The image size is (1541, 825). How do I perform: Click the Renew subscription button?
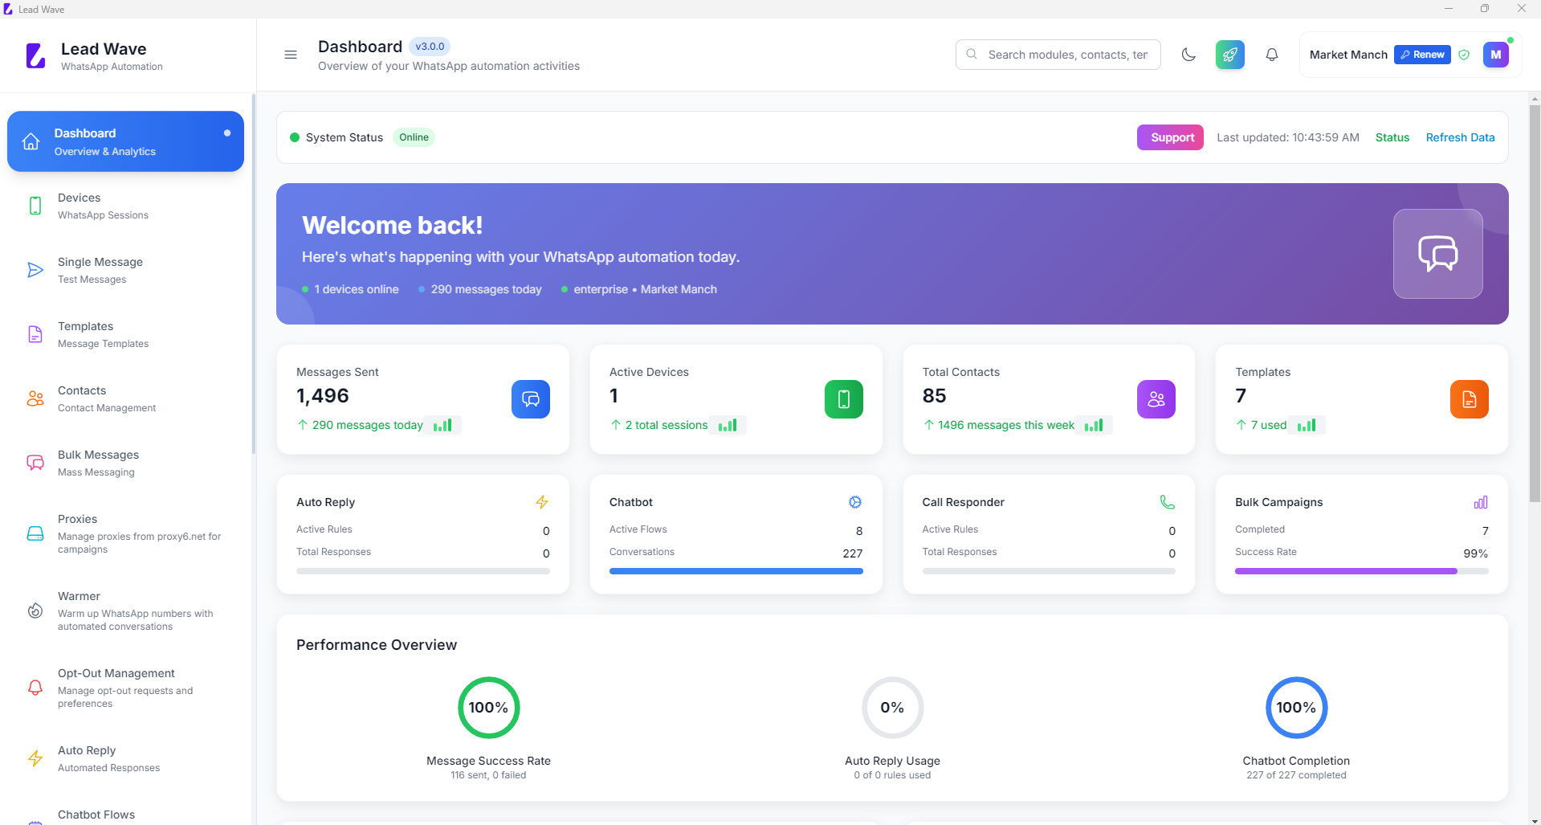1422,54
